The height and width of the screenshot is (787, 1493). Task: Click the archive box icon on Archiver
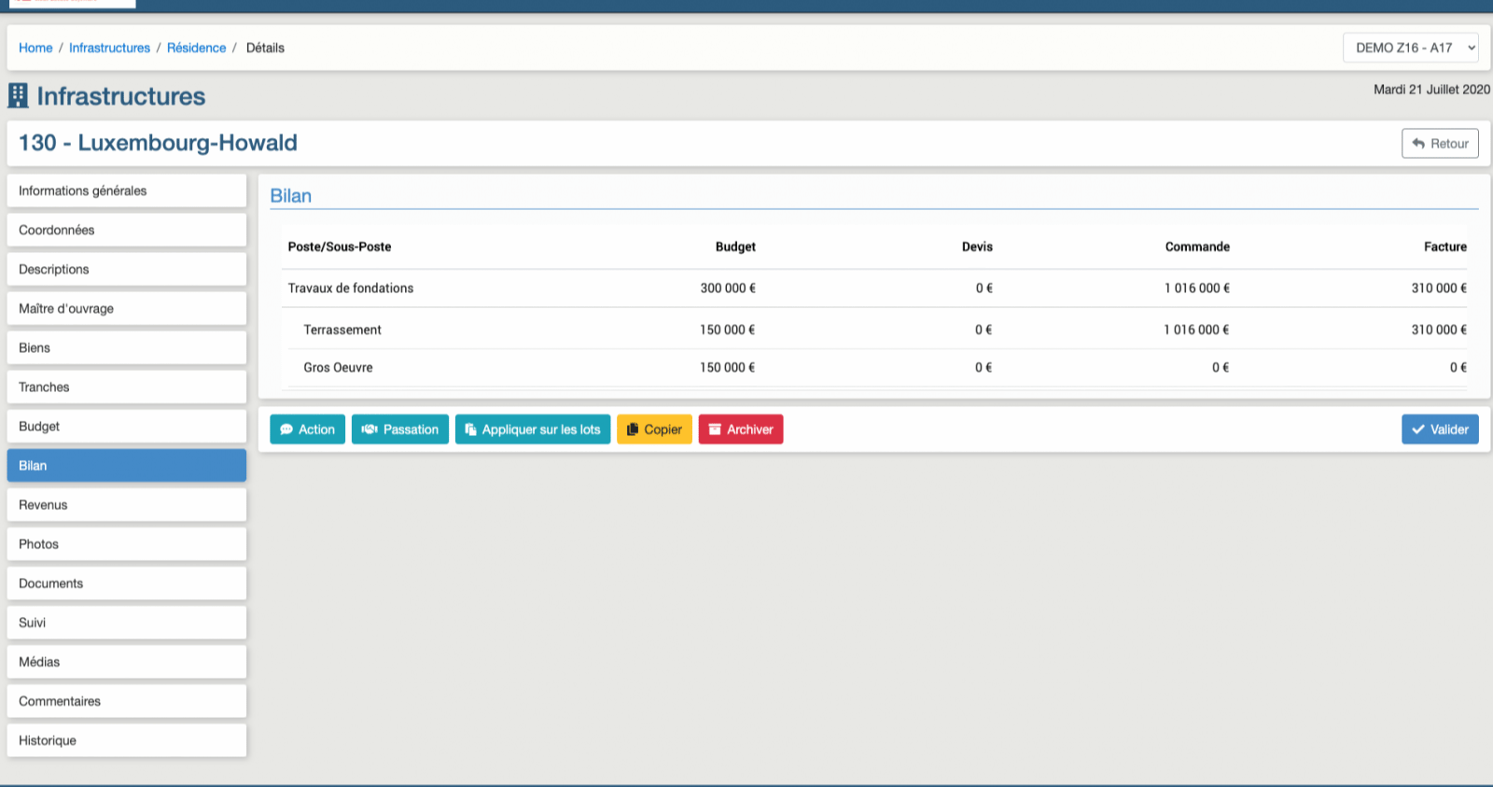click(715, 429)
